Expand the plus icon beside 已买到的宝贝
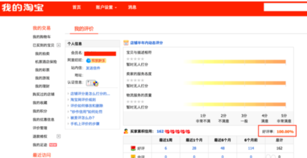 click(59, 45)
